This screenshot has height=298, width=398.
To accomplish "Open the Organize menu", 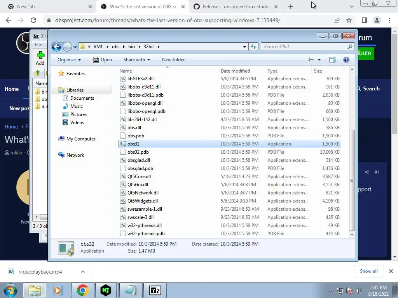I will pyautogui.click(x=69, y=60).
